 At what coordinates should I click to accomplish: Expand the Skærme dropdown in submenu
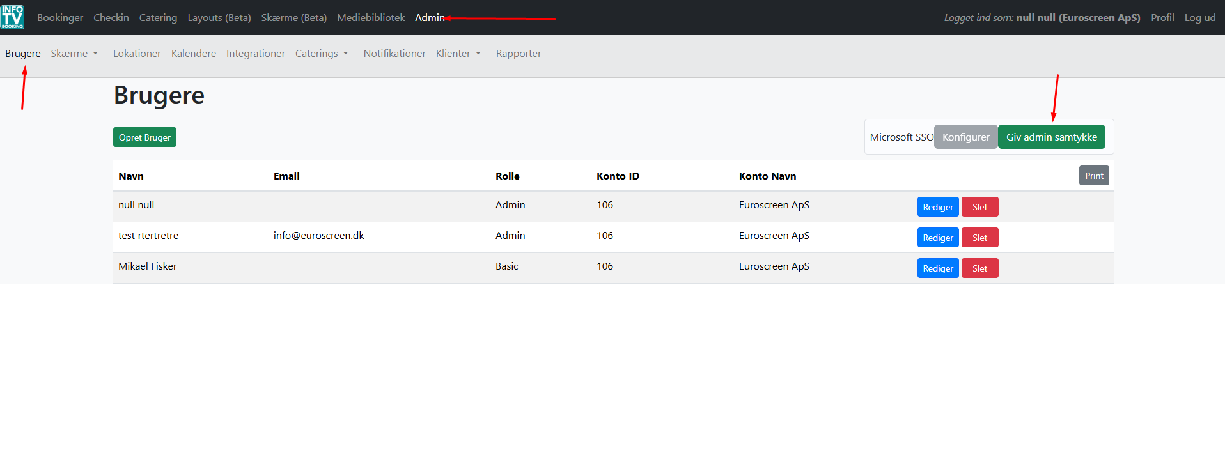(74, 54)
